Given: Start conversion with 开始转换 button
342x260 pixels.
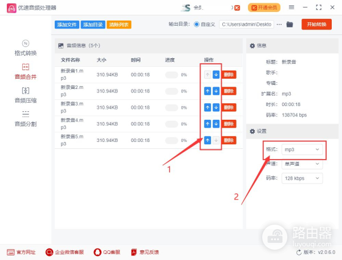Looking at the screenshot, I should click(x=316, y=24).
